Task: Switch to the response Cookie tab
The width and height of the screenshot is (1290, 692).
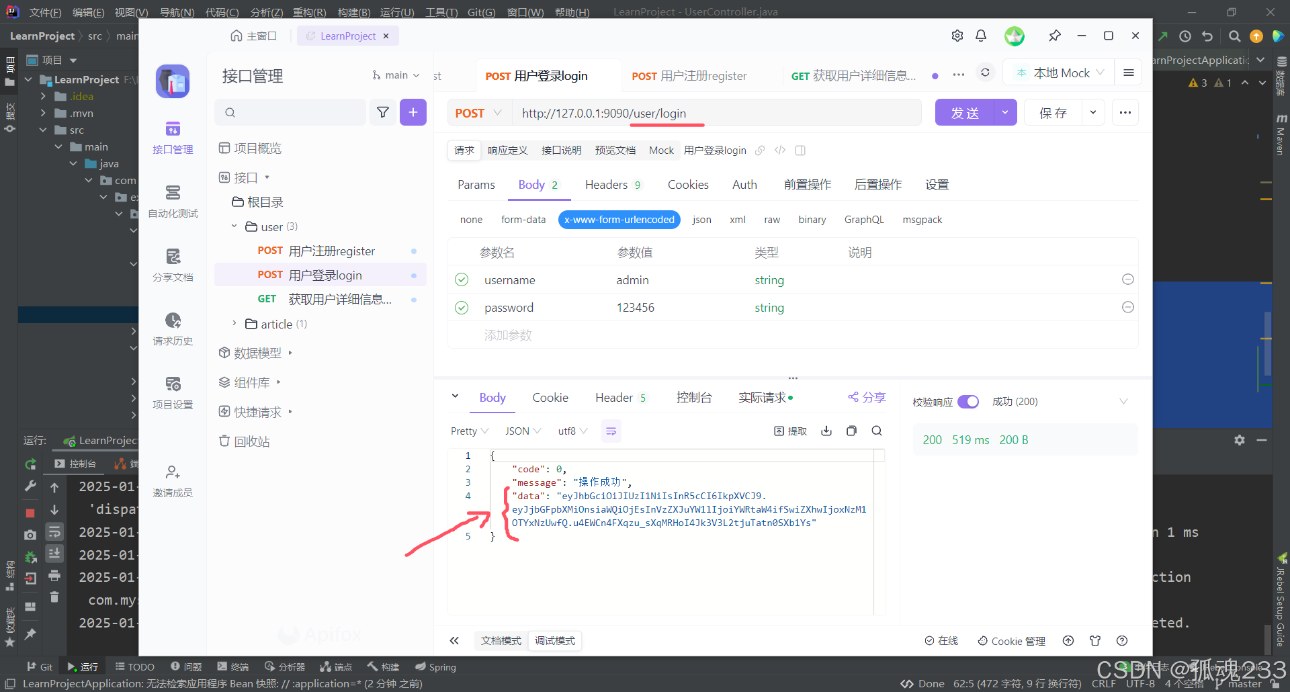Action: click(x=550, y=398)
